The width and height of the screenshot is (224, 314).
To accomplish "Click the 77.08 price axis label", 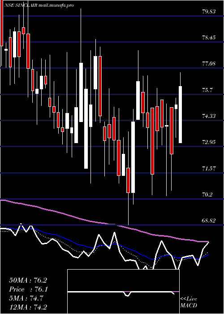I will 209,64.
